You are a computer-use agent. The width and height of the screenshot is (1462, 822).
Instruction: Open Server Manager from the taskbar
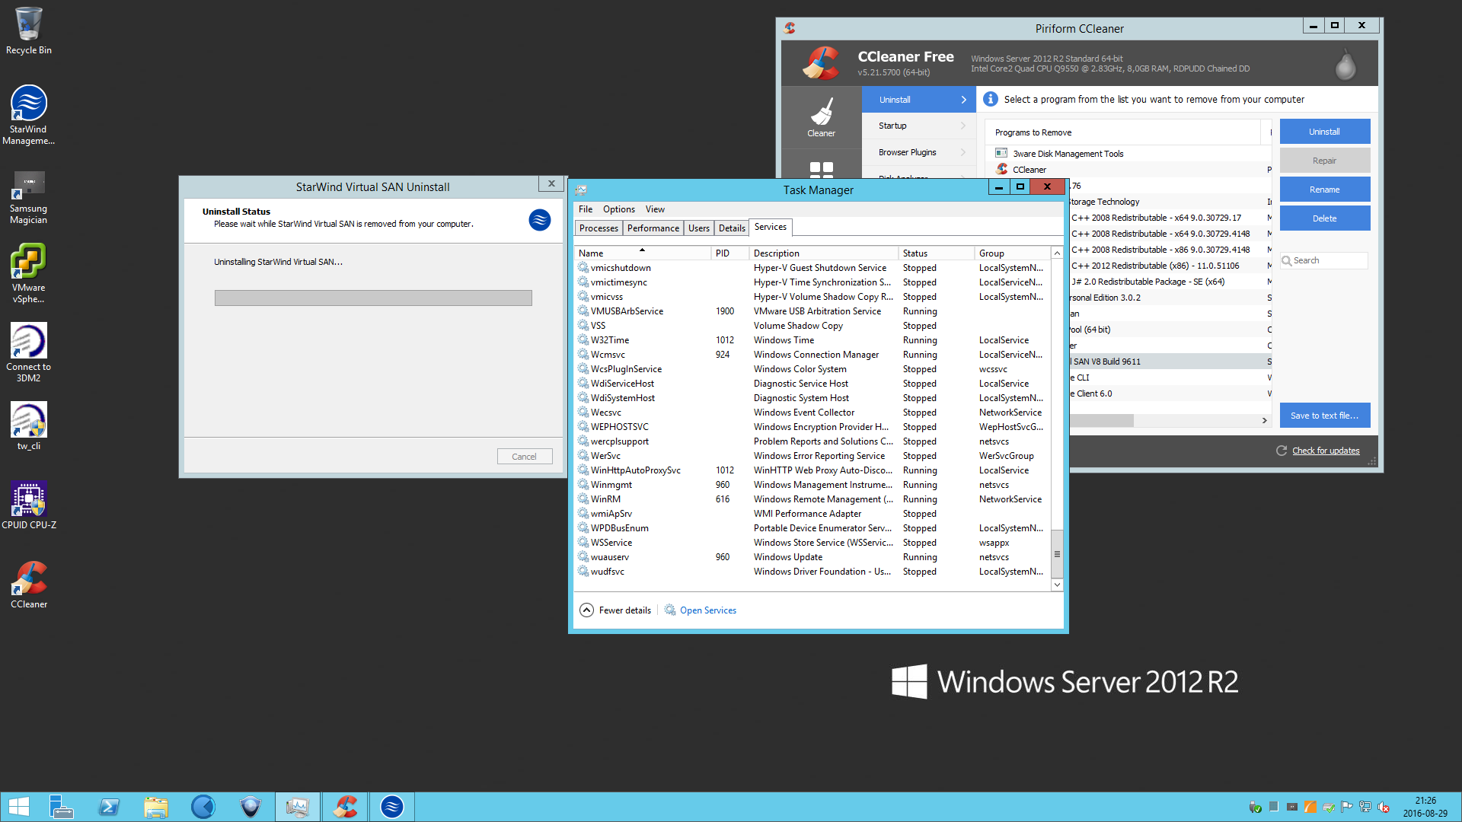coord(61,807)
